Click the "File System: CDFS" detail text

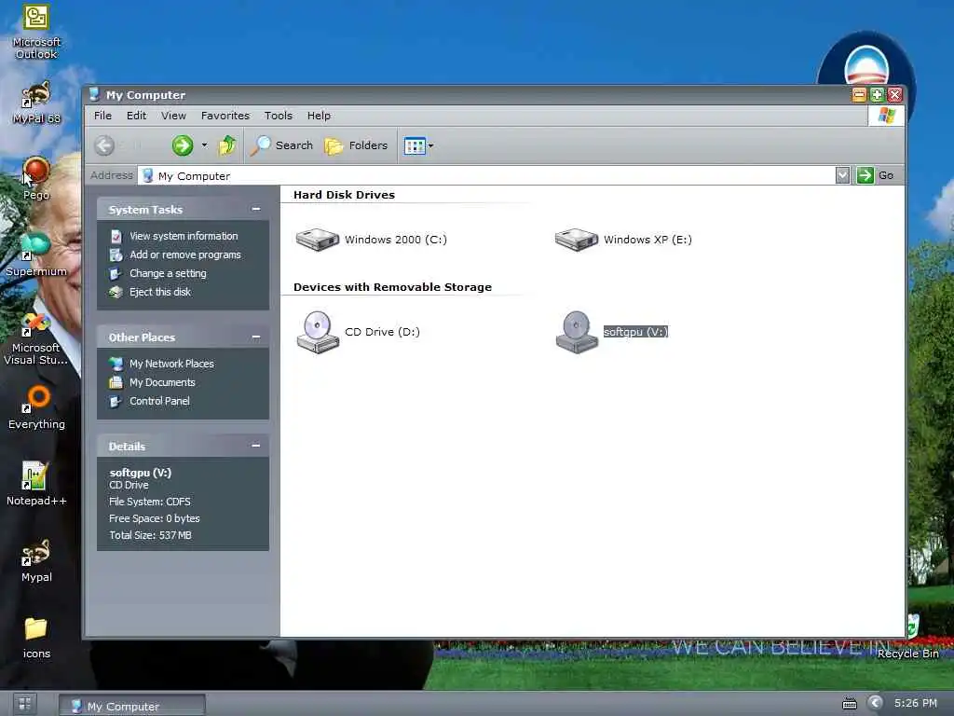tap(150, 502)
